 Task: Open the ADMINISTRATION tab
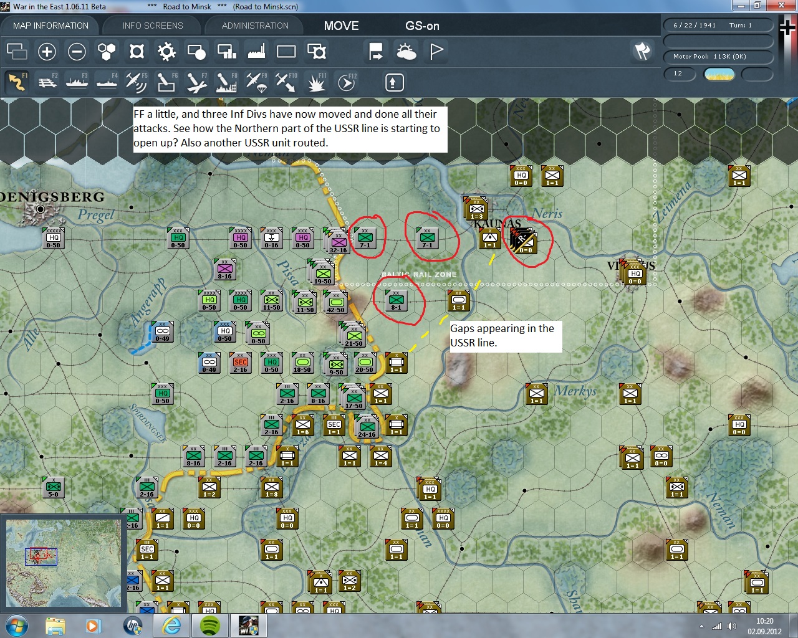(x=255, y=26)
